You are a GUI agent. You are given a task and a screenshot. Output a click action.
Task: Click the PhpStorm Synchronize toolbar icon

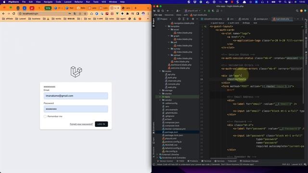[163, 11]
